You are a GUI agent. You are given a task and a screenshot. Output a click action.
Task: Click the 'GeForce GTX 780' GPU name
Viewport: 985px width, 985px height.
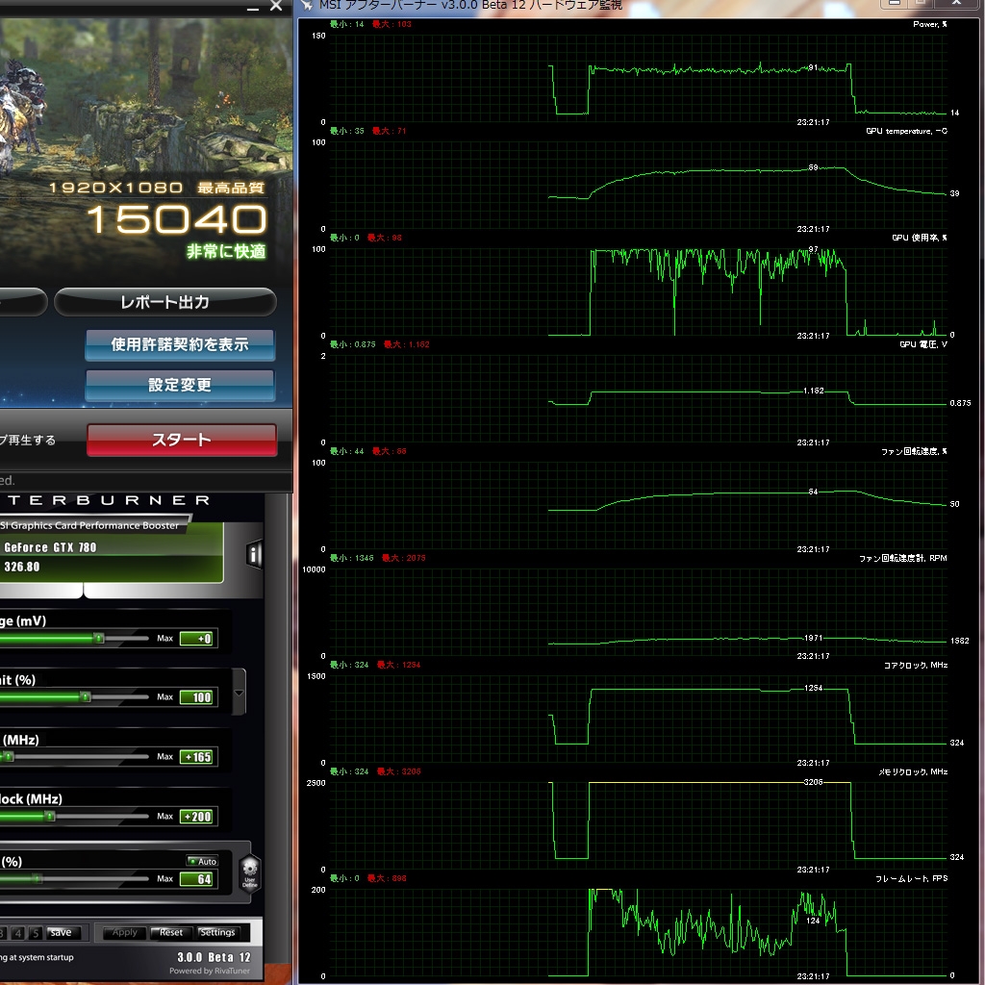coord(50,547)
